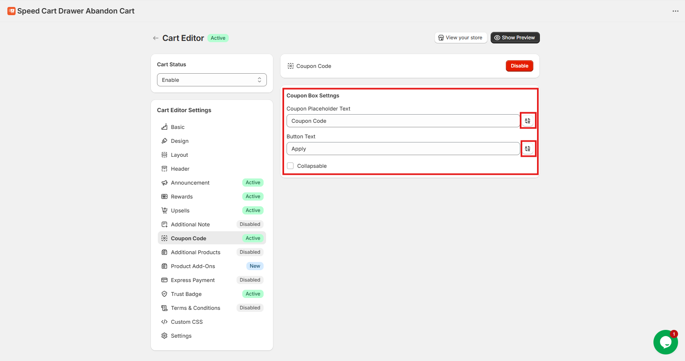Image resolution: width=685 pixels, height=361 pixels.
Task: Click View your store button
Action: coord(460,38)
